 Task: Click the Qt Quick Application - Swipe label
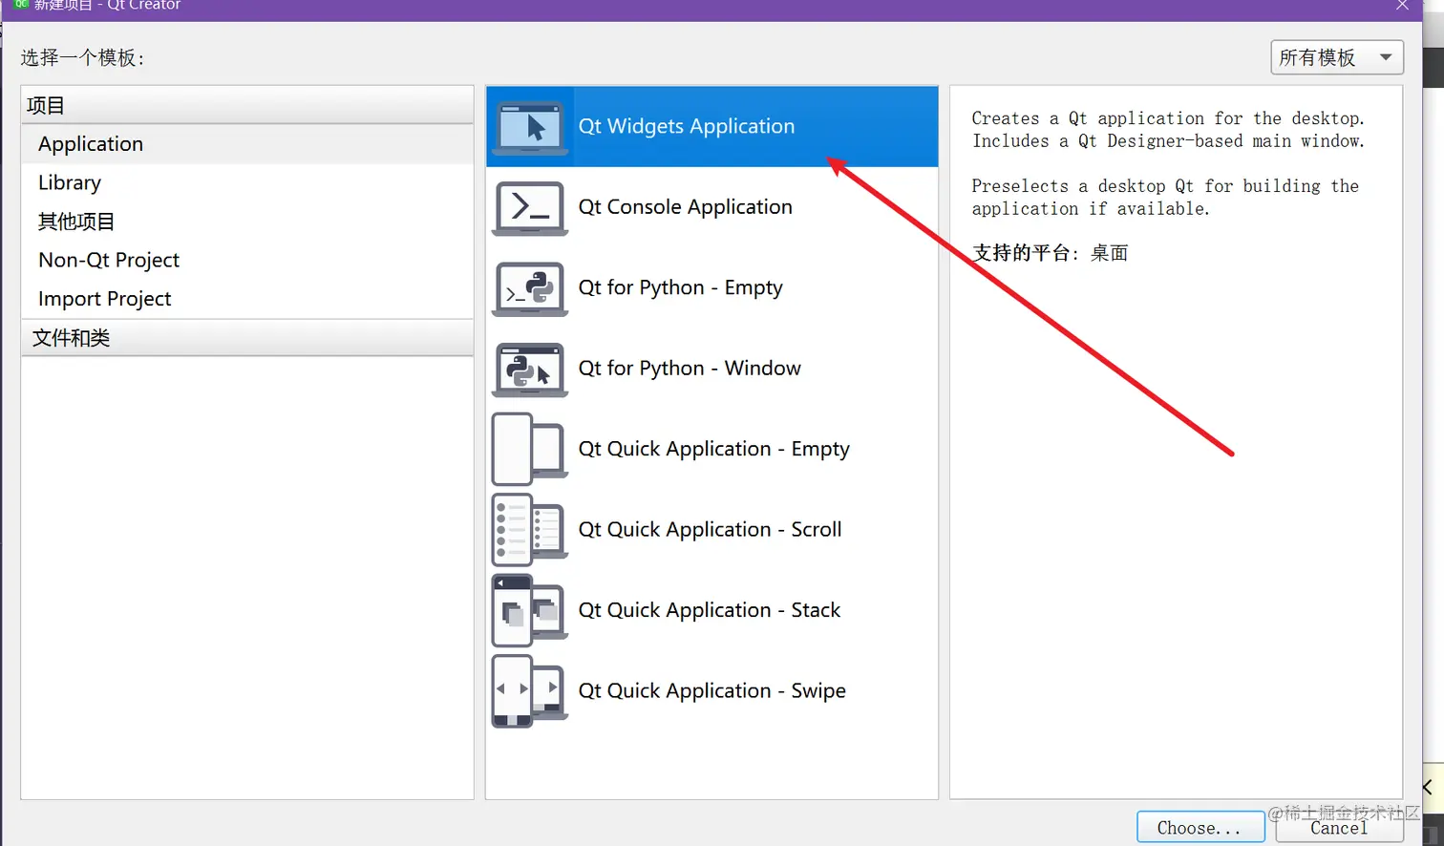pos(712,691)
